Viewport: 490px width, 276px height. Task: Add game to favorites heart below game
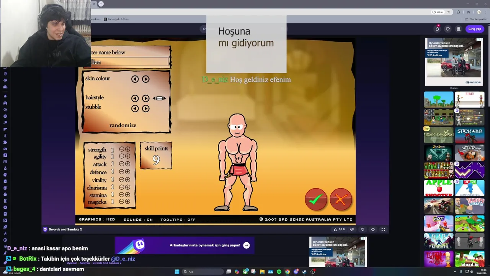(x=363, y=229)
